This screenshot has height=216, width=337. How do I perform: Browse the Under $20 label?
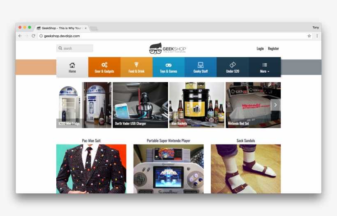pos(233,71)
